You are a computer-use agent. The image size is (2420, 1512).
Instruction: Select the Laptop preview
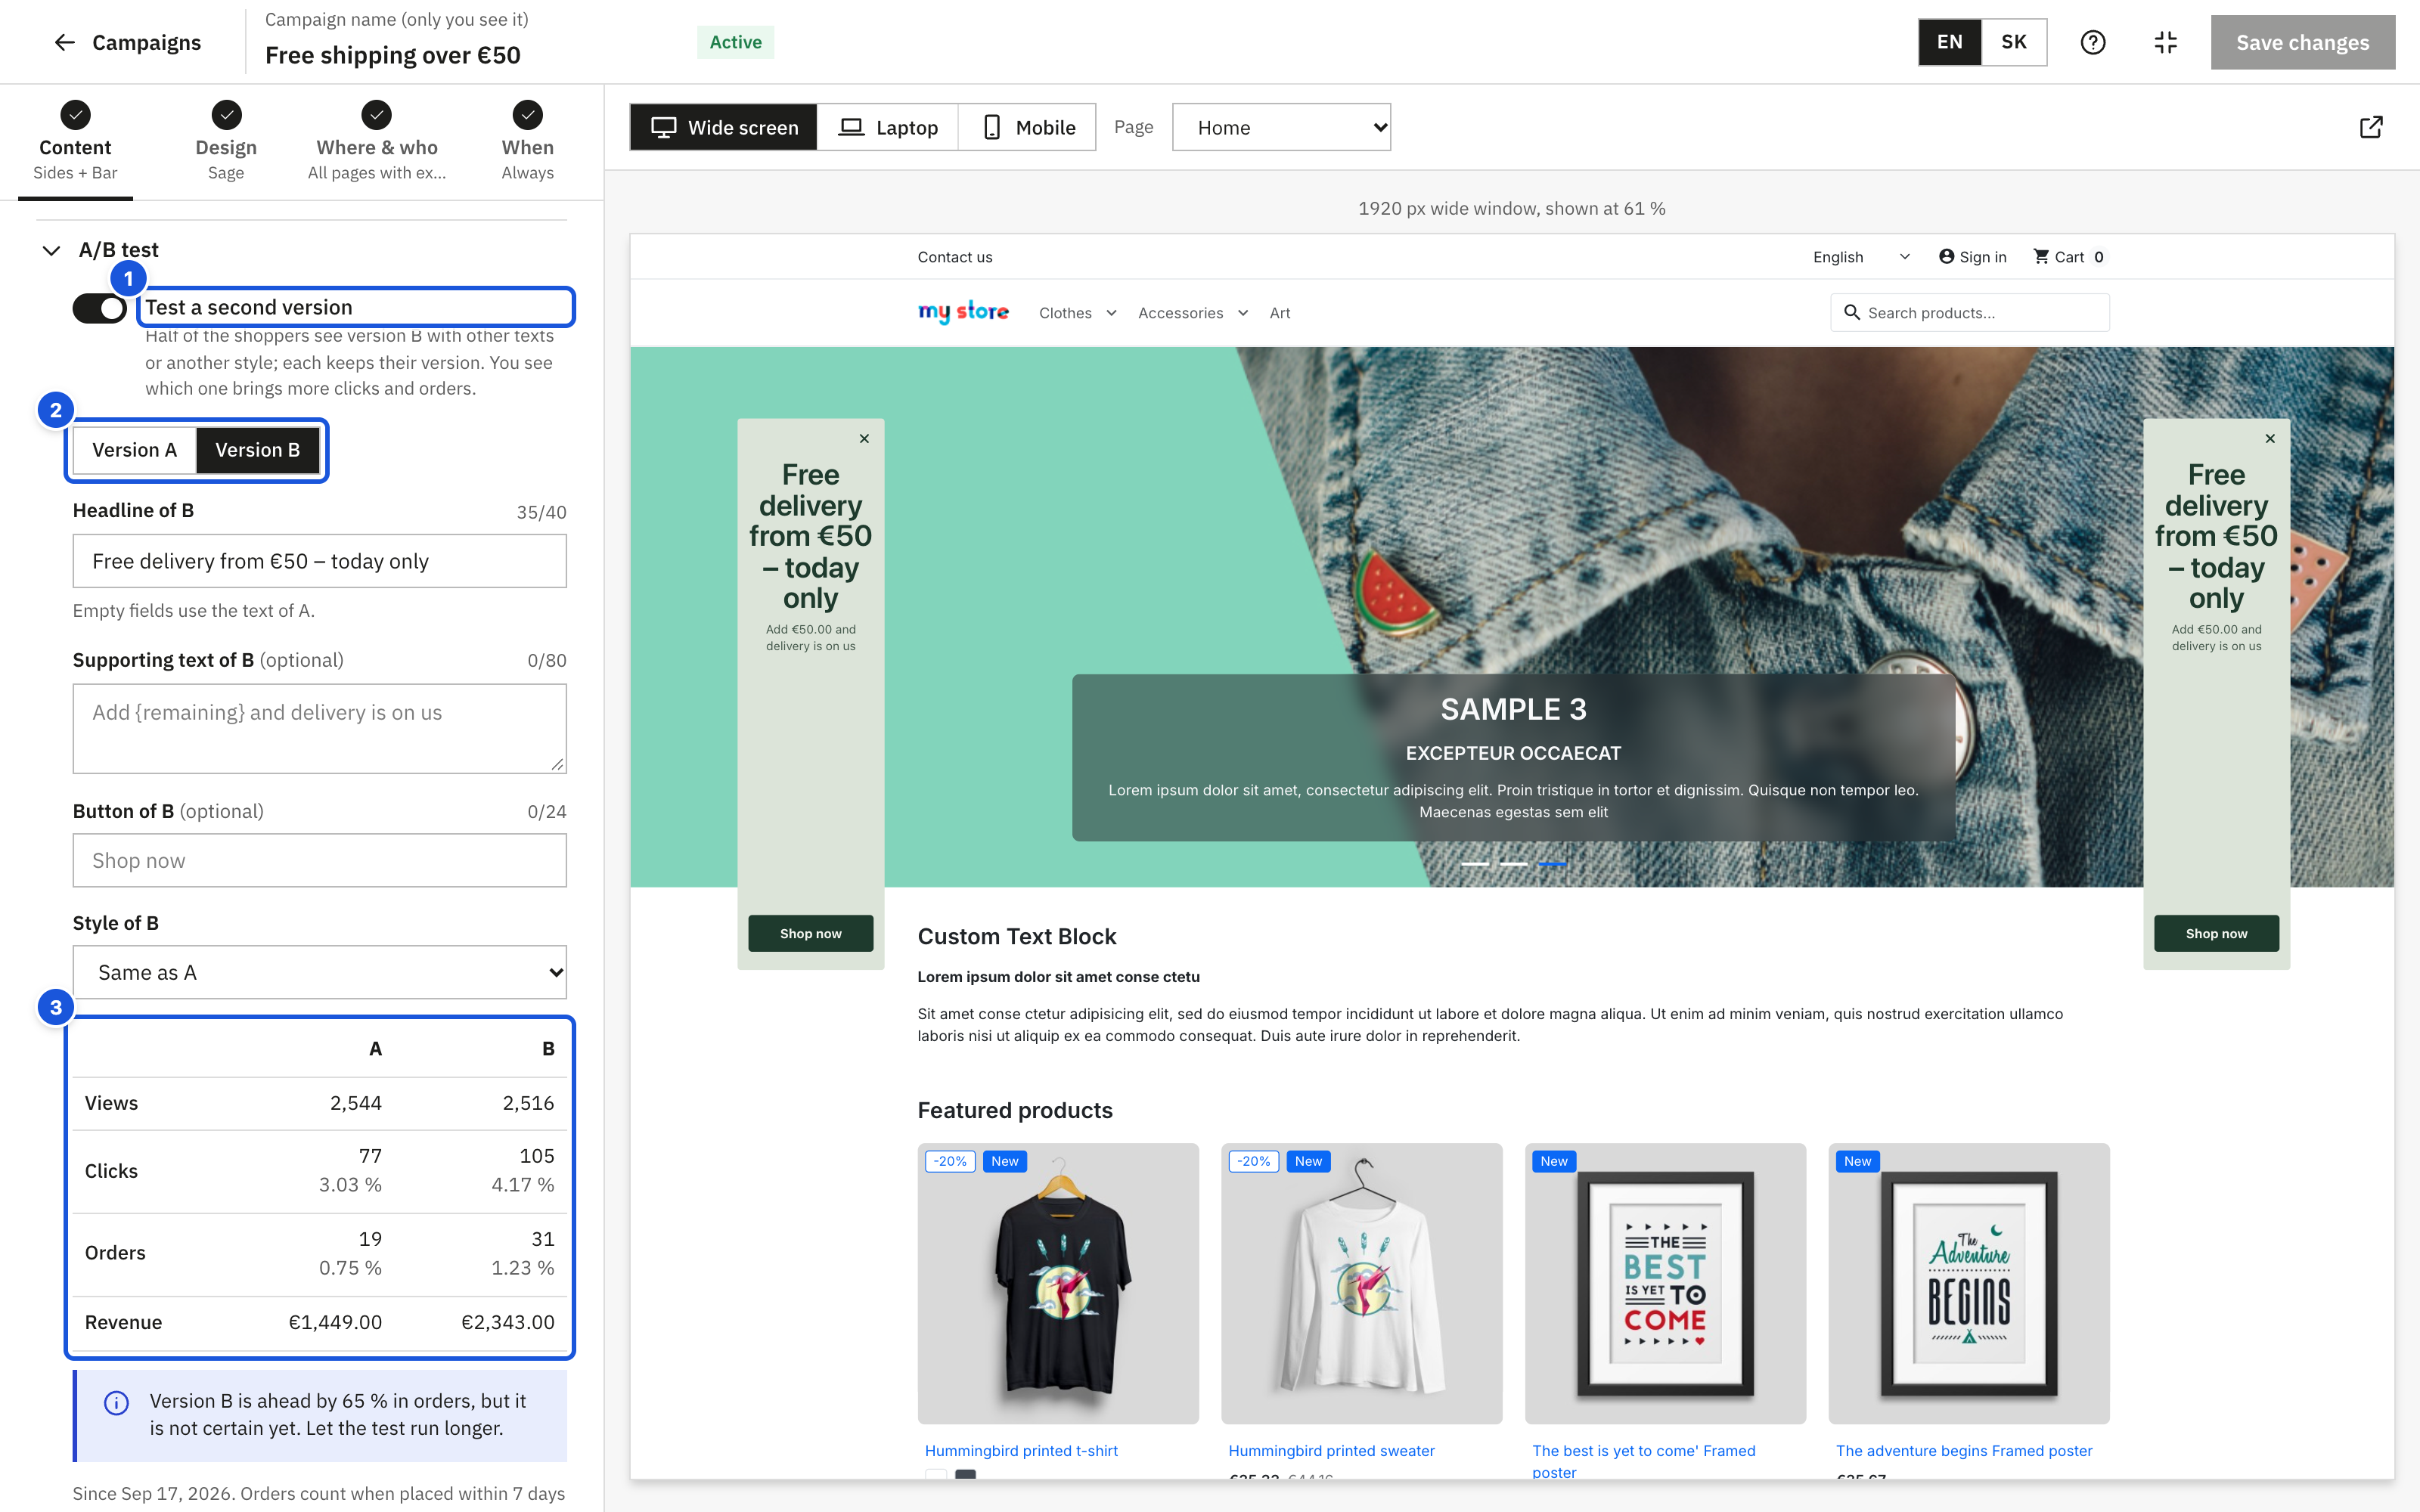[888, 127]
